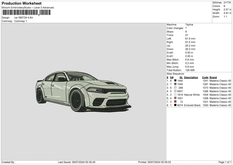This screenshot has width=233, height=165.
Task: Click the Brand column header
Action: tap(214, 77)
